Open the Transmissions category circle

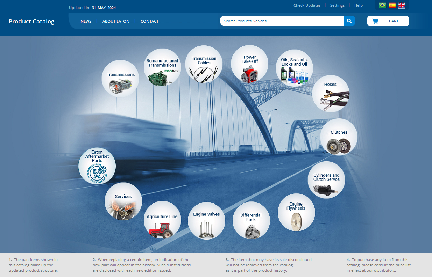coord(120,79)
